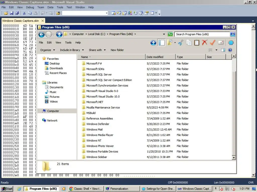Sort by the Date modified column header
The image size is (257, 192).
pos(160,57)
